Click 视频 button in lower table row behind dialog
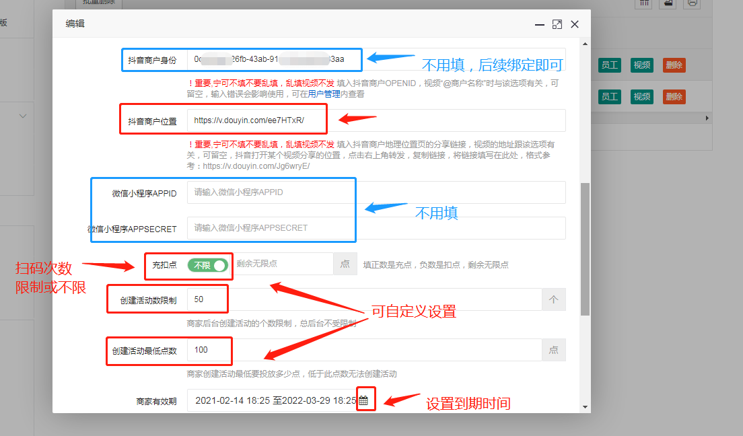Image resolution: width=743 pixels, height=436 pixels. 641,97
